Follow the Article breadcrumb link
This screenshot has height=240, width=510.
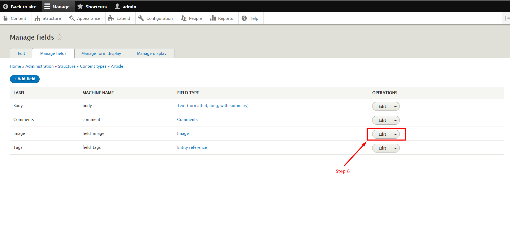[117, 66]
